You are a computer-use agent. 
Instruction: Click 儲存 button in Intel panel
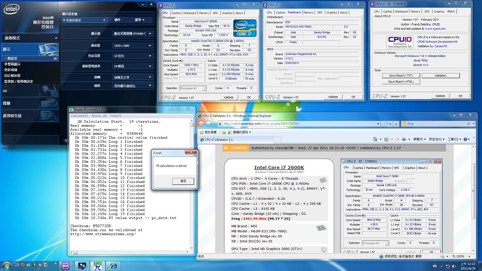tap(117, 20)
